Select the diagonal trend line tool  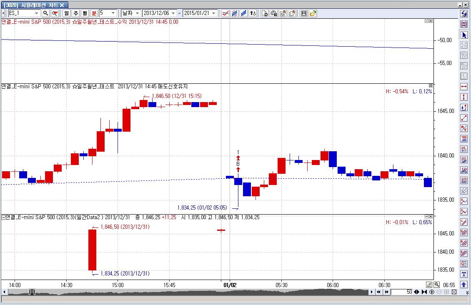pyautogui.click(x=463, y=118)
